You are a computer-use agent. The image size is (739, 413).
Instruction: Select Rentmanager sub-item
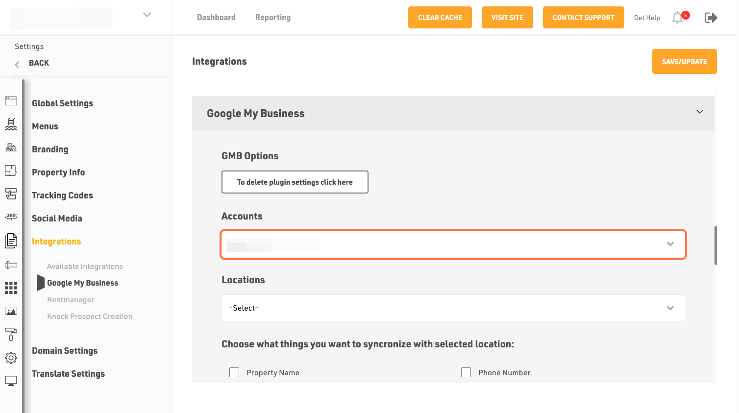coord(71,300)
